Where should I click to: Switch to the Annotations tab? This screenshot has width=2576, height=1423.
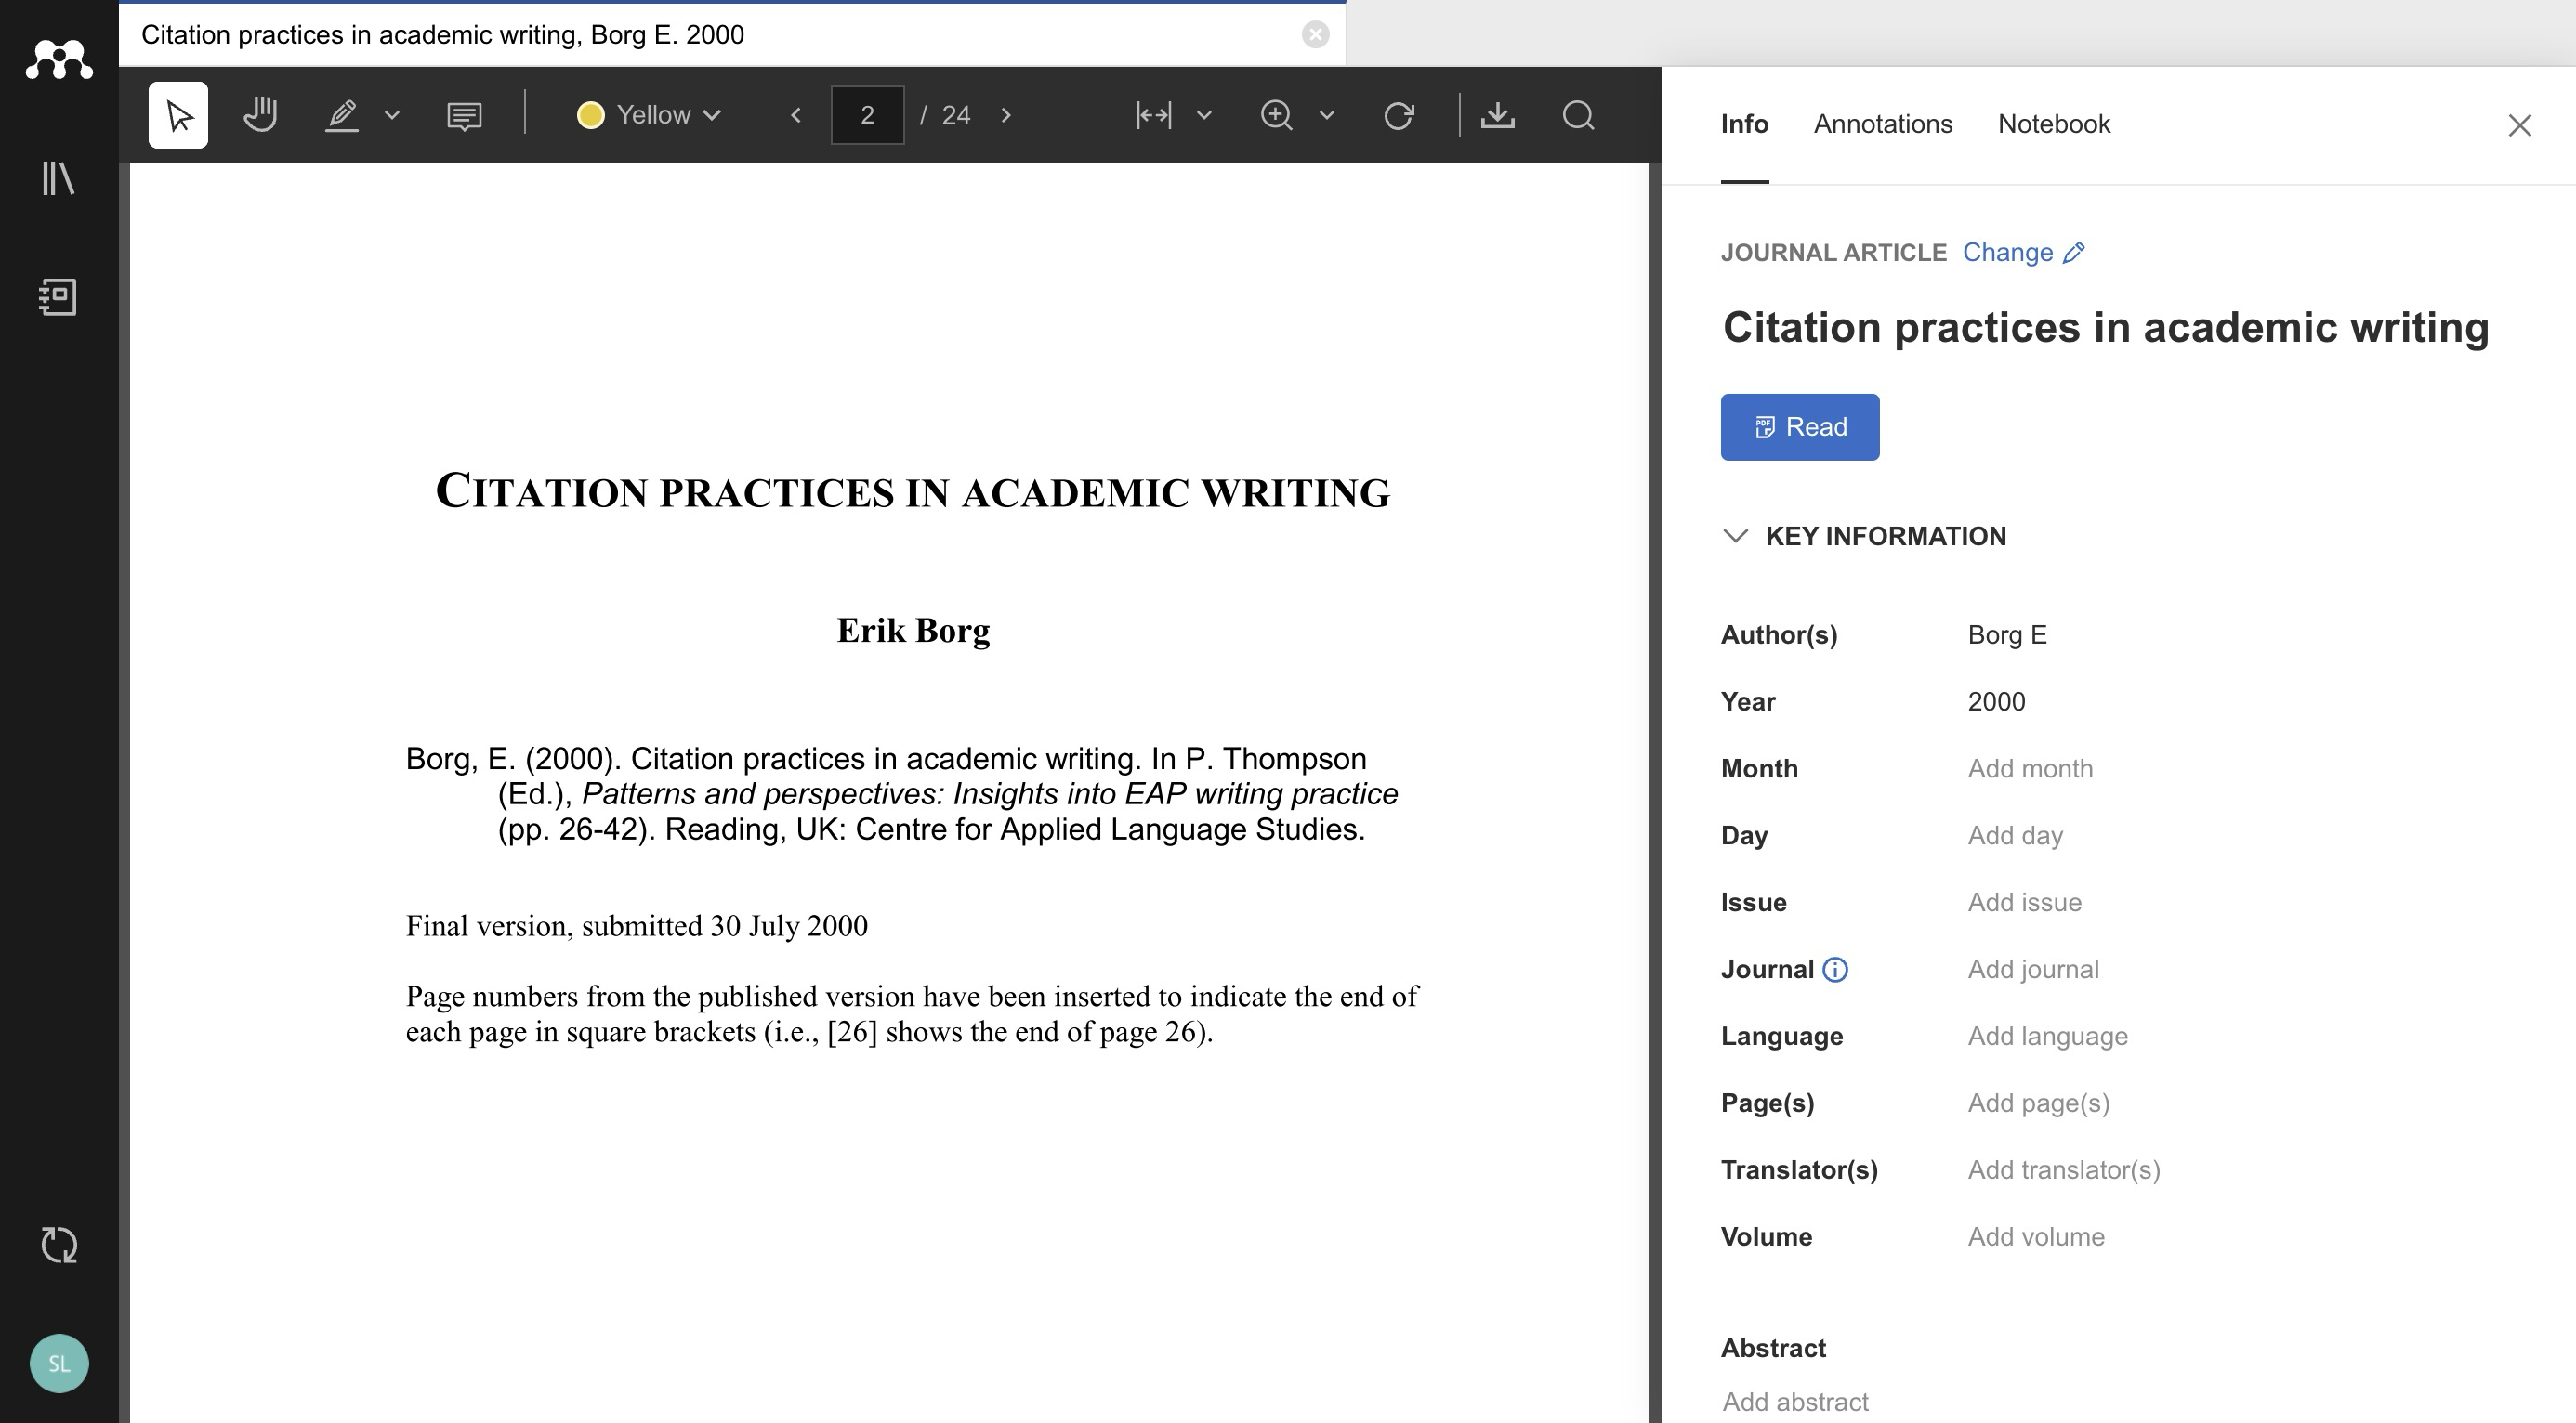[x=1882, y=124]
